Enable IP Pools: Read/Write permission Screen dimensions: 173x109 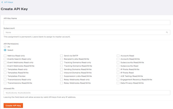(x=118, y=69)
